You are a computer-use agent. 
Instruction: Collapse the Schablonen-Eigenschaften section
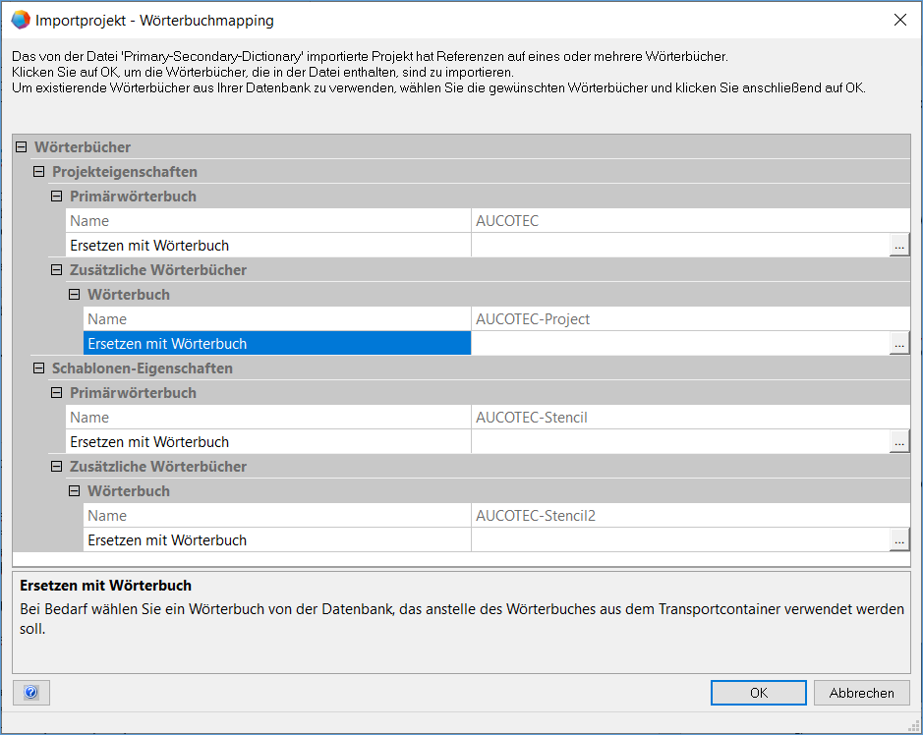(39, 368)
